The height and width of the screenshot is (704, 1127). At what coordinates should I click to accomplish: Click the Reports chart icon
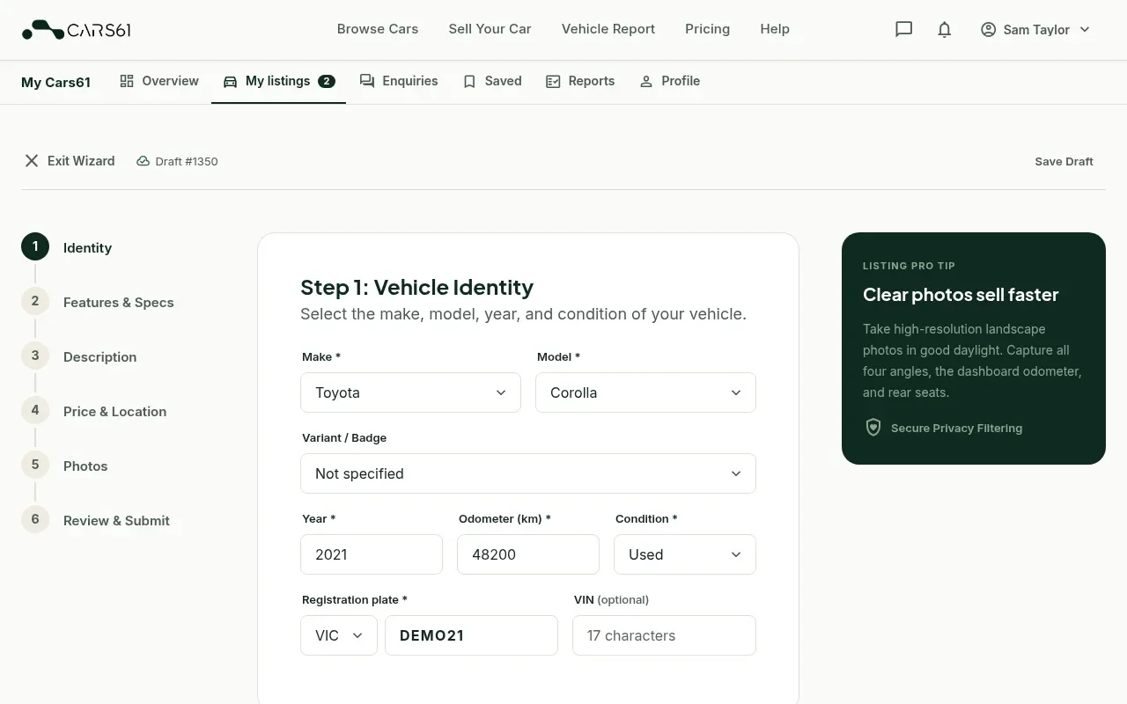point(553,81)
